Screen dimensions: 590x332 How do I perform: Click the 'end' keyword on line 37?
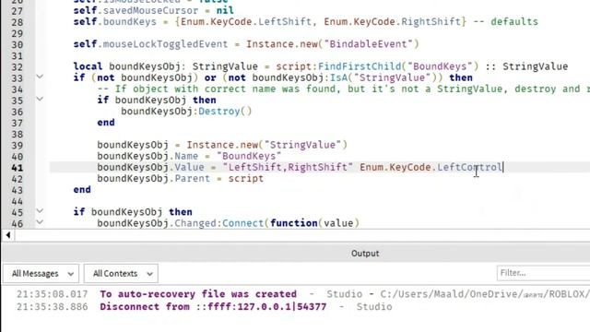point(106,123)
